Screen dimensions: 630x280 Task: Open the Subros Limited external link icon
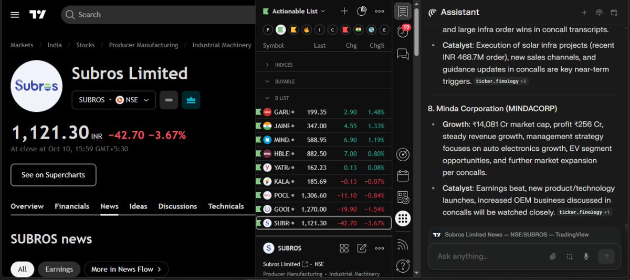pos(305,264)
